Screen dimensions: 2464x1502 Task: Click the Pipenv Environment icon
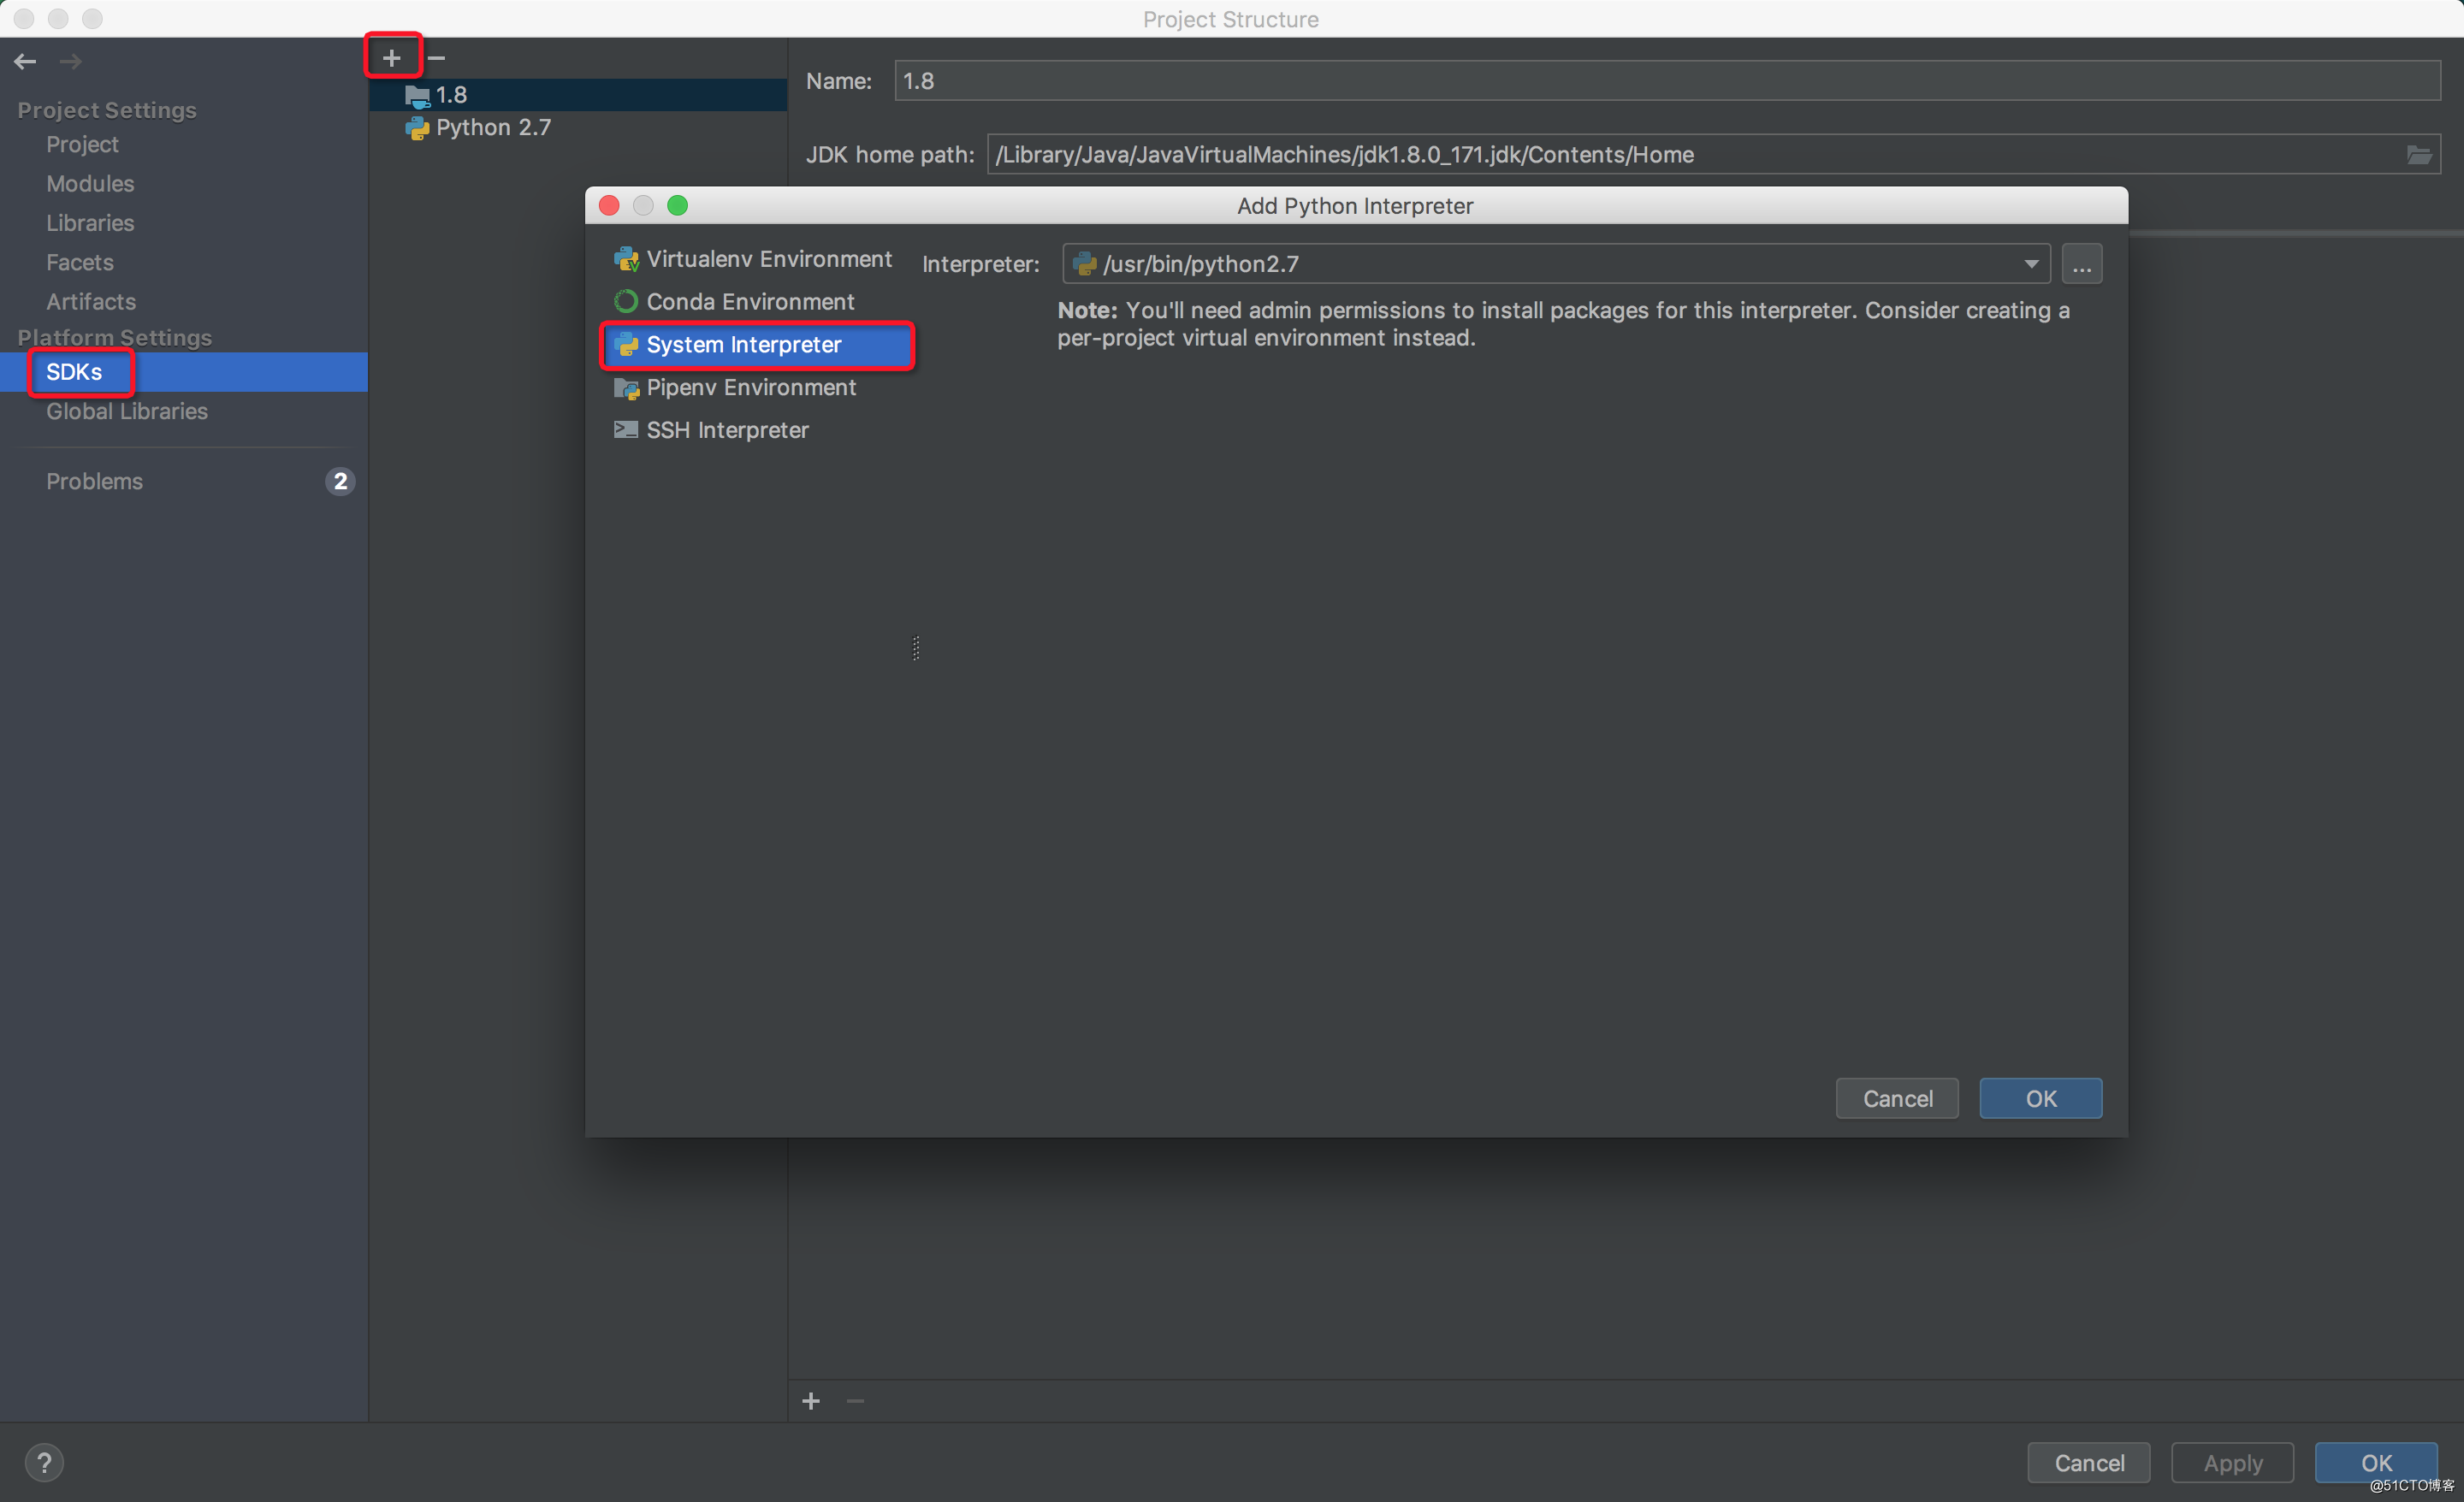[628, 387]
